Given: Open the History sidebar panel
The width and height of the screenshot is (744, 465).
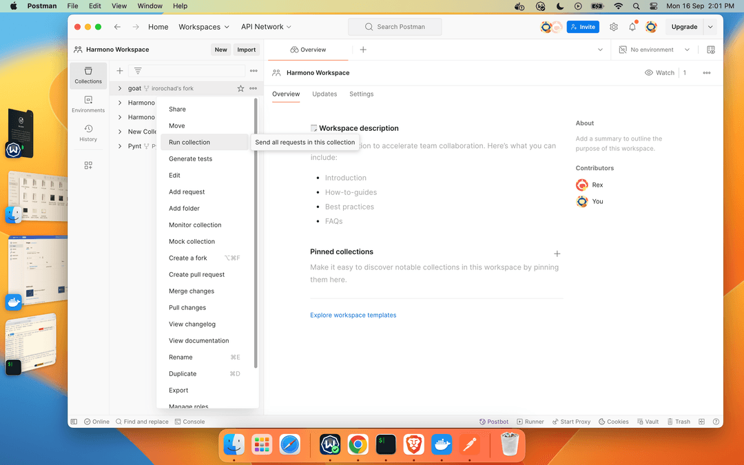Looking at the screenshot, I should click(88, 133).
